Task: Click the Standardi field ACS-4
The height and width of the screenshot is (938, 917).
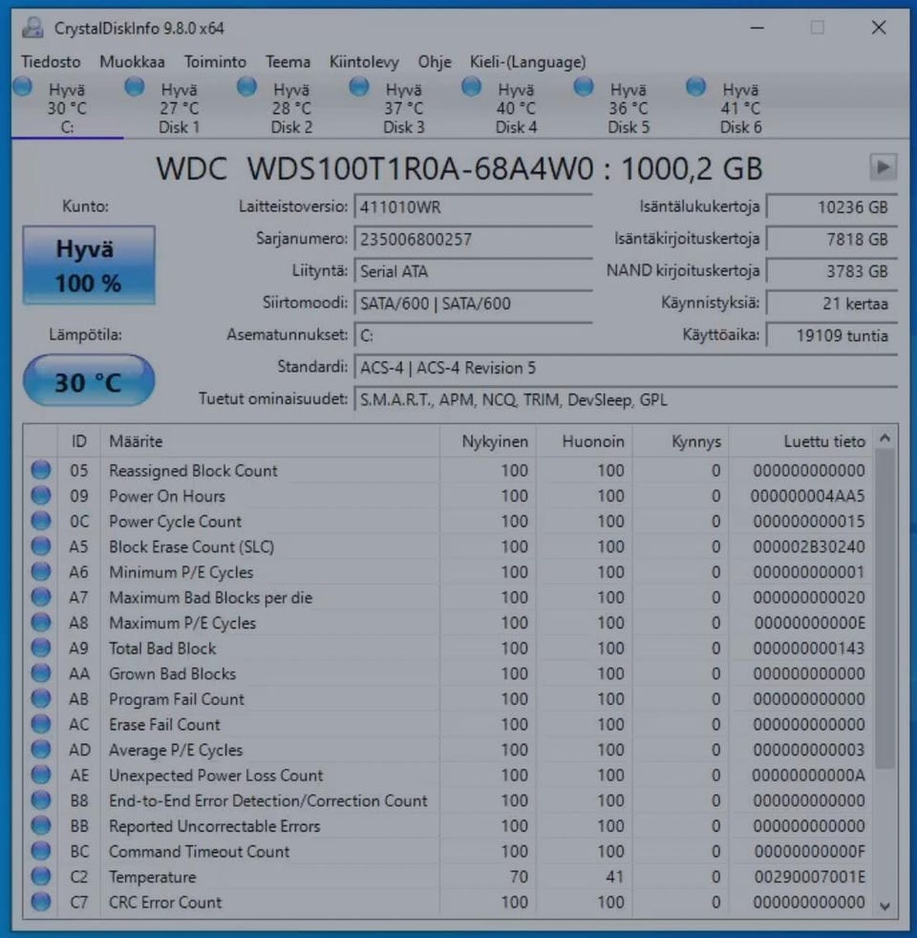Action: [626, 368]
